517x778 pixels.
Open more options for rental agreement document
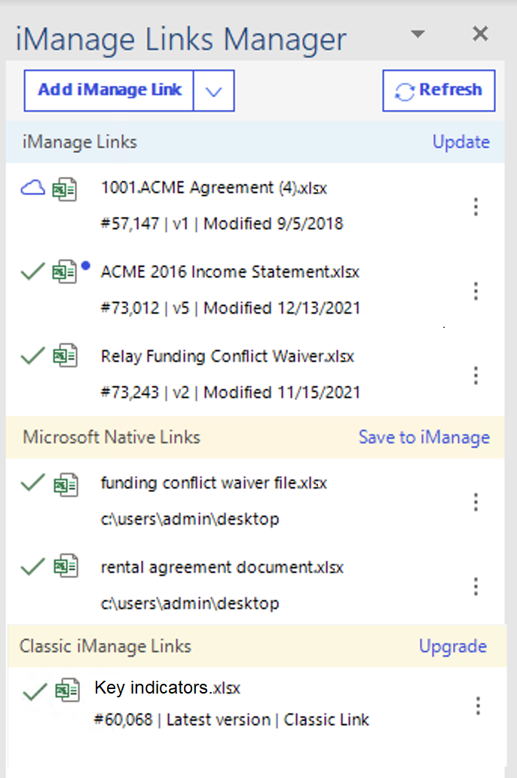pyautogui.click(x=476, y=587)
